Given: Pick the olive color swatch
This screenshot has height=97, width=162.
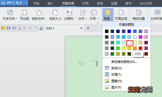Looking at the screenshot, I should tap(124, 54).
